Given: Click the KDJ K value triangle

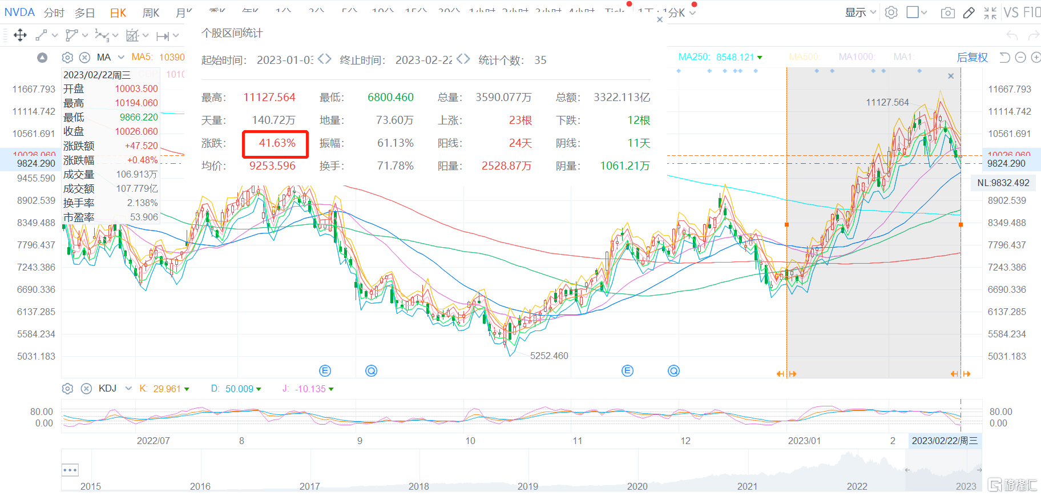Looking at the screenshot, I should pos(187,389).
